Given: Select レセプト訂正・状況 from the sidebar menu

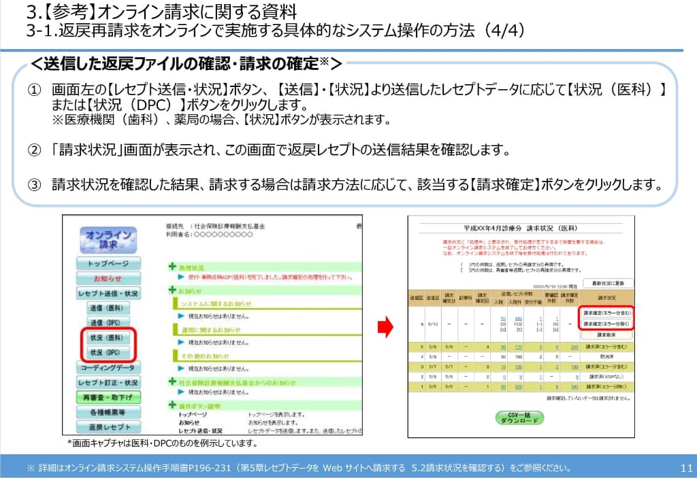Looking at the screenshot, I should [x=108, y=383].
